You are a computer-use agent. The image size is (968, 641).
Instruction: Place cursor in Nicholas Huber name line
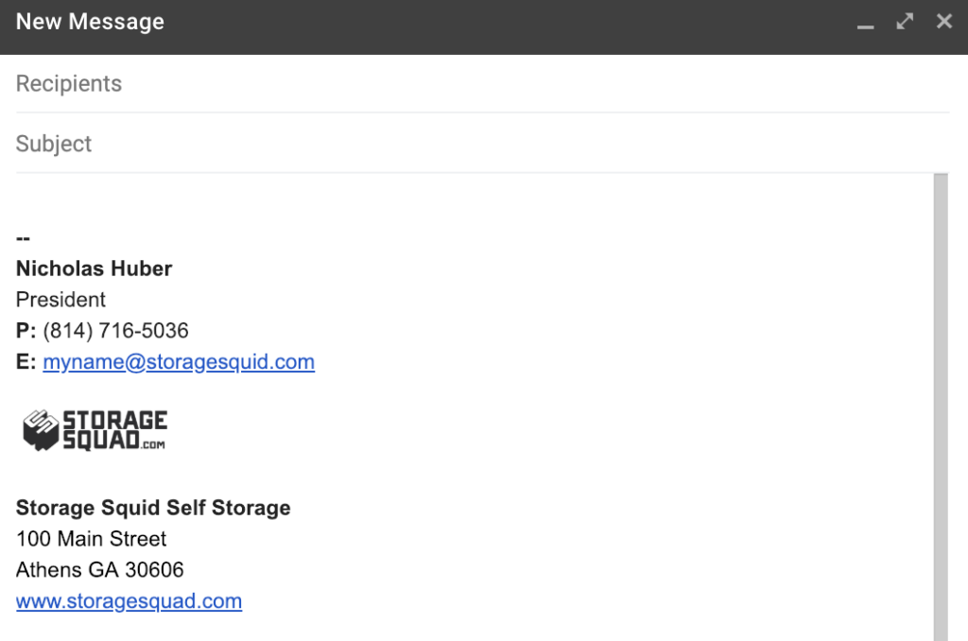click(95, 269)
